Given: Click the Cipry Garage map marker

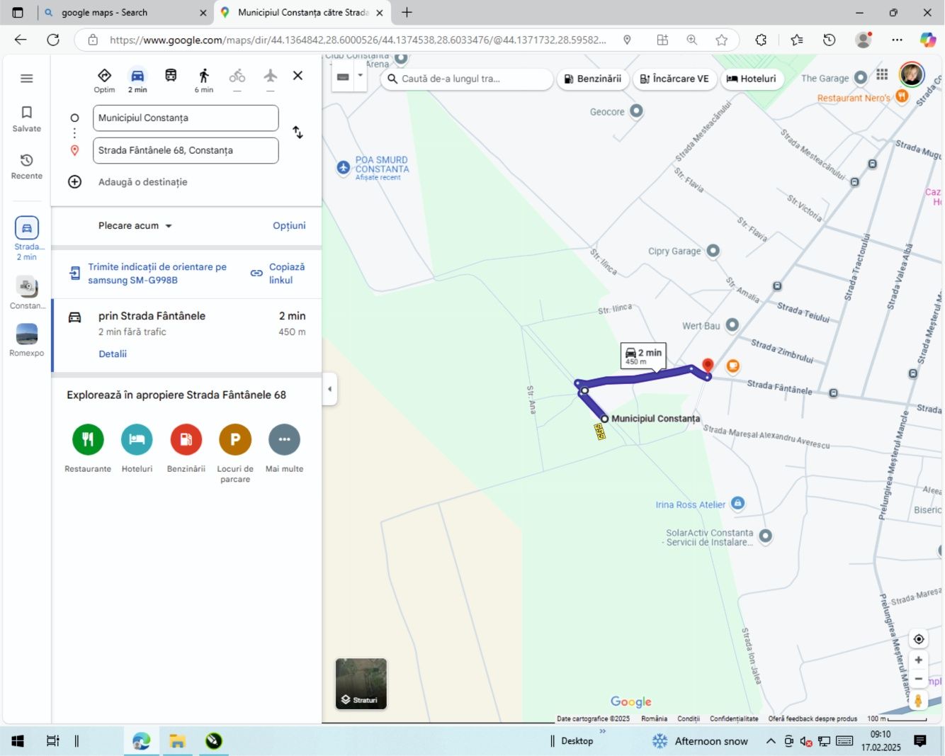Looking at the screenshot, I should (713, 250).
